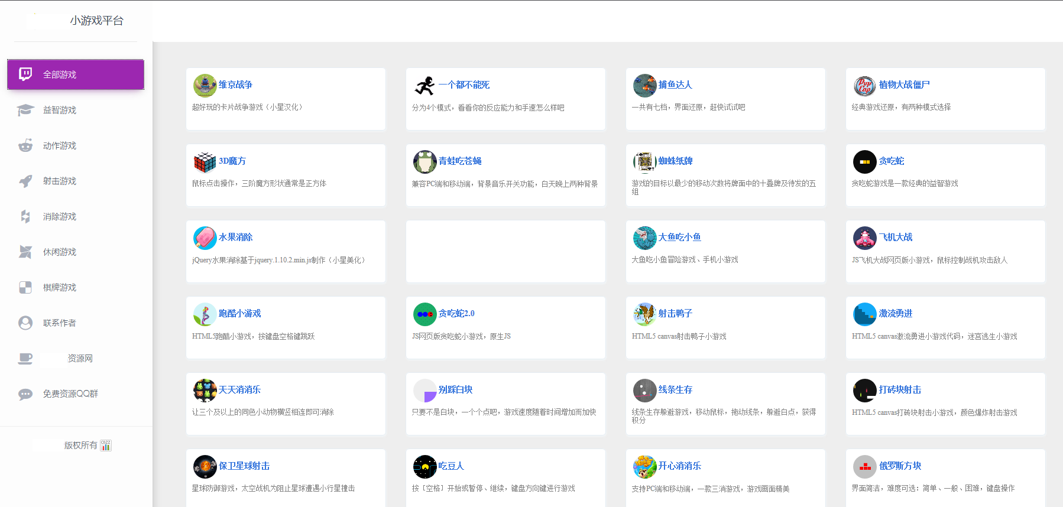Go to 棋牌游戏 in sidebar
The image size is (1063, 507).
(60, 288)
